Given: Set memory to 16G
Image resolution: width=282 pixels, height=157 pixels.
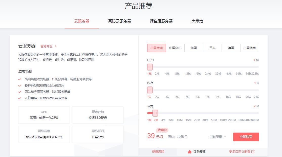Looking at the screenshot, I should click(x=228, y=97).
